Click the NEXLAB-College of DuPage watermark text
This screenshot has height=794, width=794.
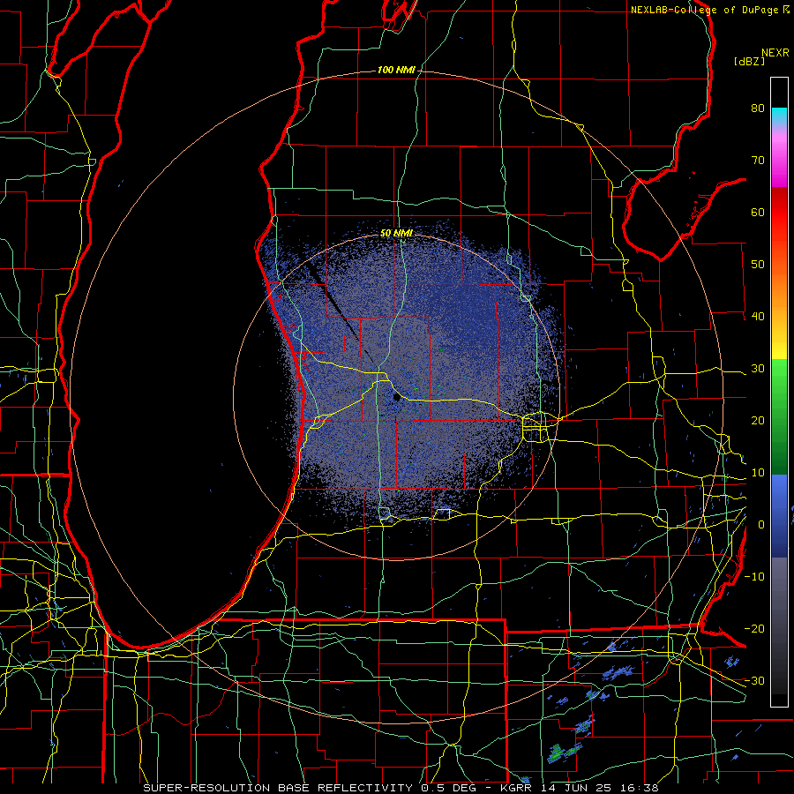[709, 10]
